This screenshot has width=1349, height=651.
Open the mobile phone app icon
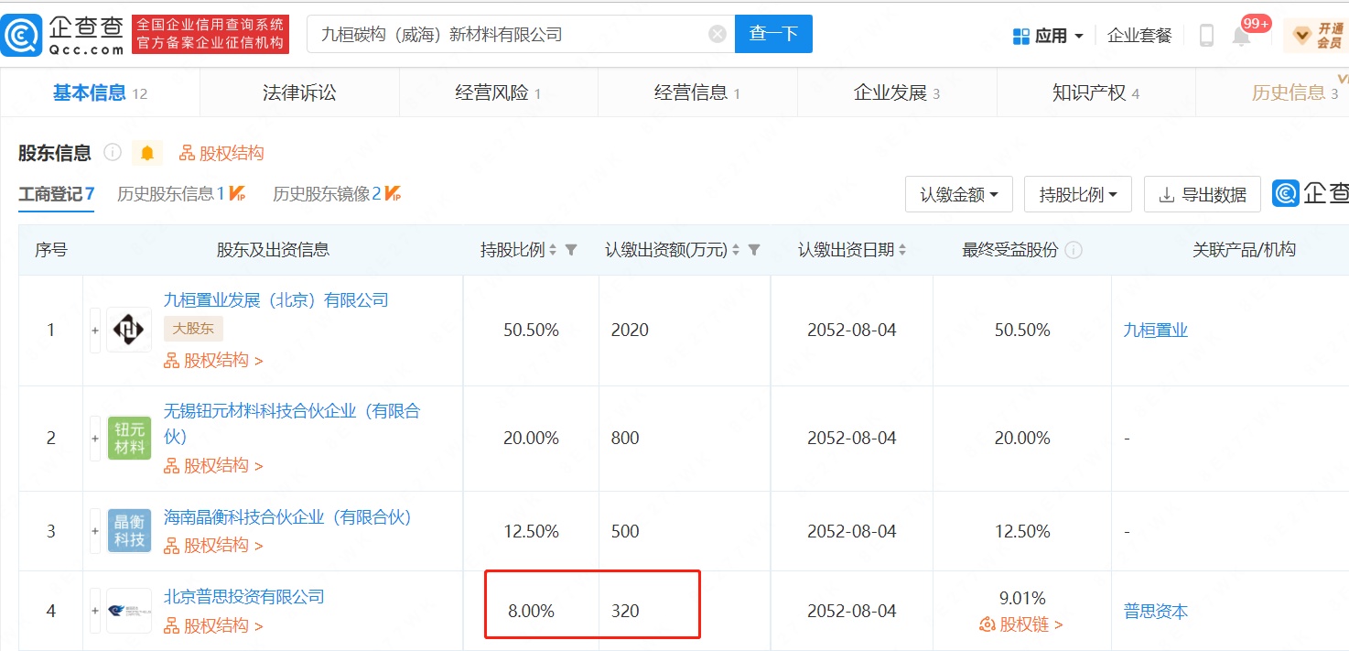pos(1206,36)
